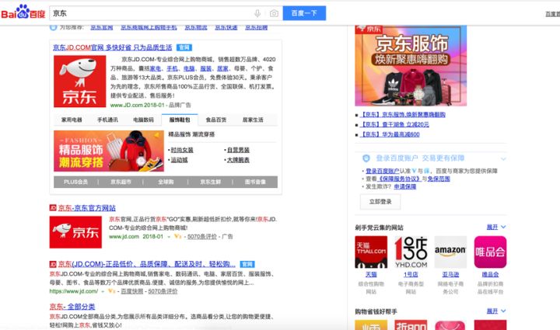Click the 申请保障 link
The width and height of the screenshot is (560, 330).
click(x=405, y=186)
